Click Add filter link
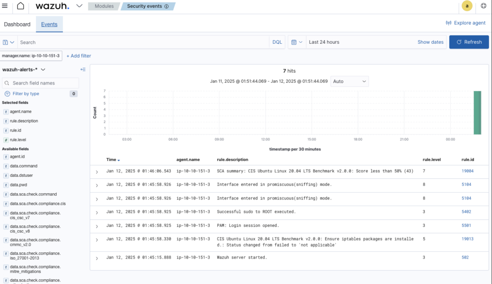Image resolution: width=492 pixels, height=284 pixels. coord(79,56)
